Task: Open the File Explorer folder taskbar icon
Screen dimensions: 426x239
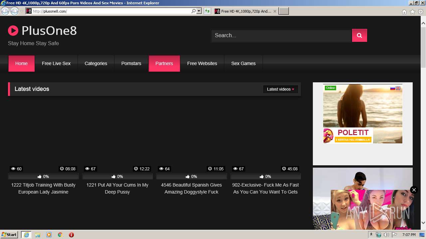Action: [38, 235]
